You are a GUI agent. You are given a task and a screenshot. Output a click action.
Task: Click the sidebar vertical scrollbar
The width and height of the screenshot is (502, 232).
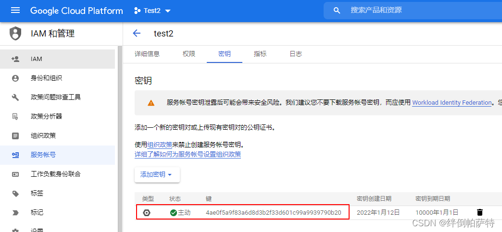pos(120,139)
